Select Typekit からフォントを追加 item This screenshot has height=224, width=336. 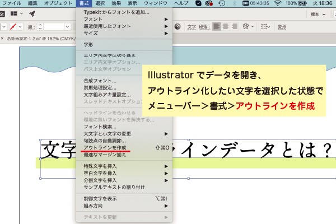point(124,12)
